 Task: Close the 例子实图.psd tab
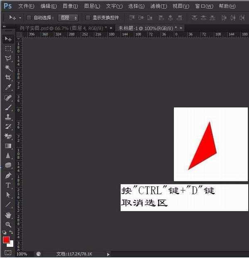111,28
